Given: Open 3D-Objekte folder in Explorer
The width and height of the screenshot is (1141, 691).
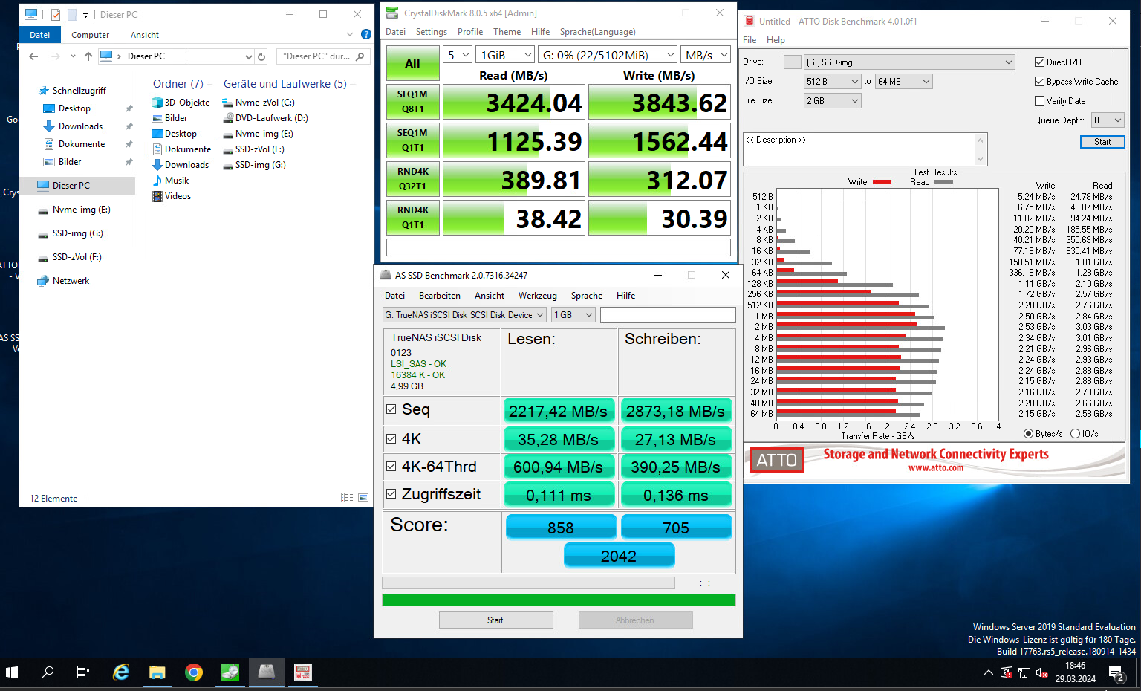Looking at the screenshot, I should click(x=181, y=103).
